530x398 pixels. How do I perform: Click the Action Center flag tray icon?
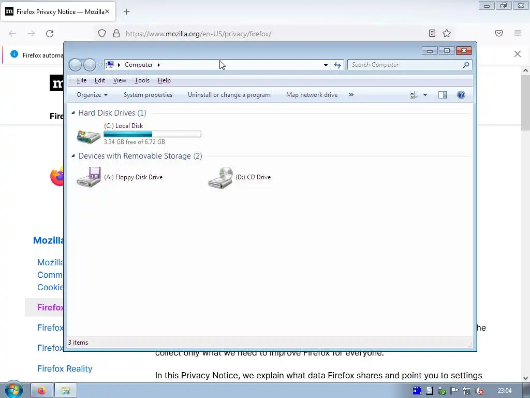(454, 391)
